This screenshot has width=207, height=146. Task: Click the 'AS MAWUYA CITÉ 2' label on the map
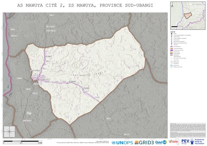[89, 74]
